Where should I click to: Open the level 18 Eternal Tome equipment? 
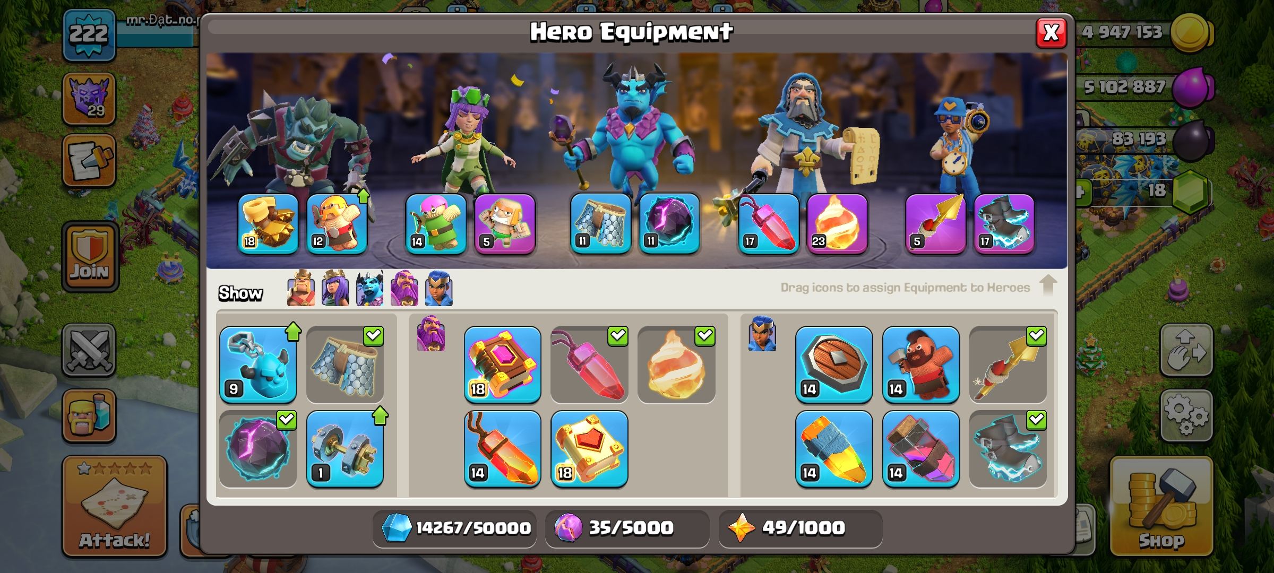point(502,364)
